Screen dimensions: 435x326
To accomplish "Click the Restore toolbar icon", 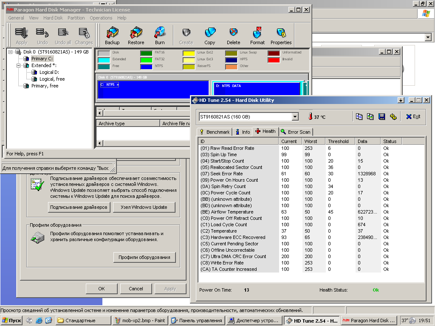I will pyautogui.click(x=136, y=33).
